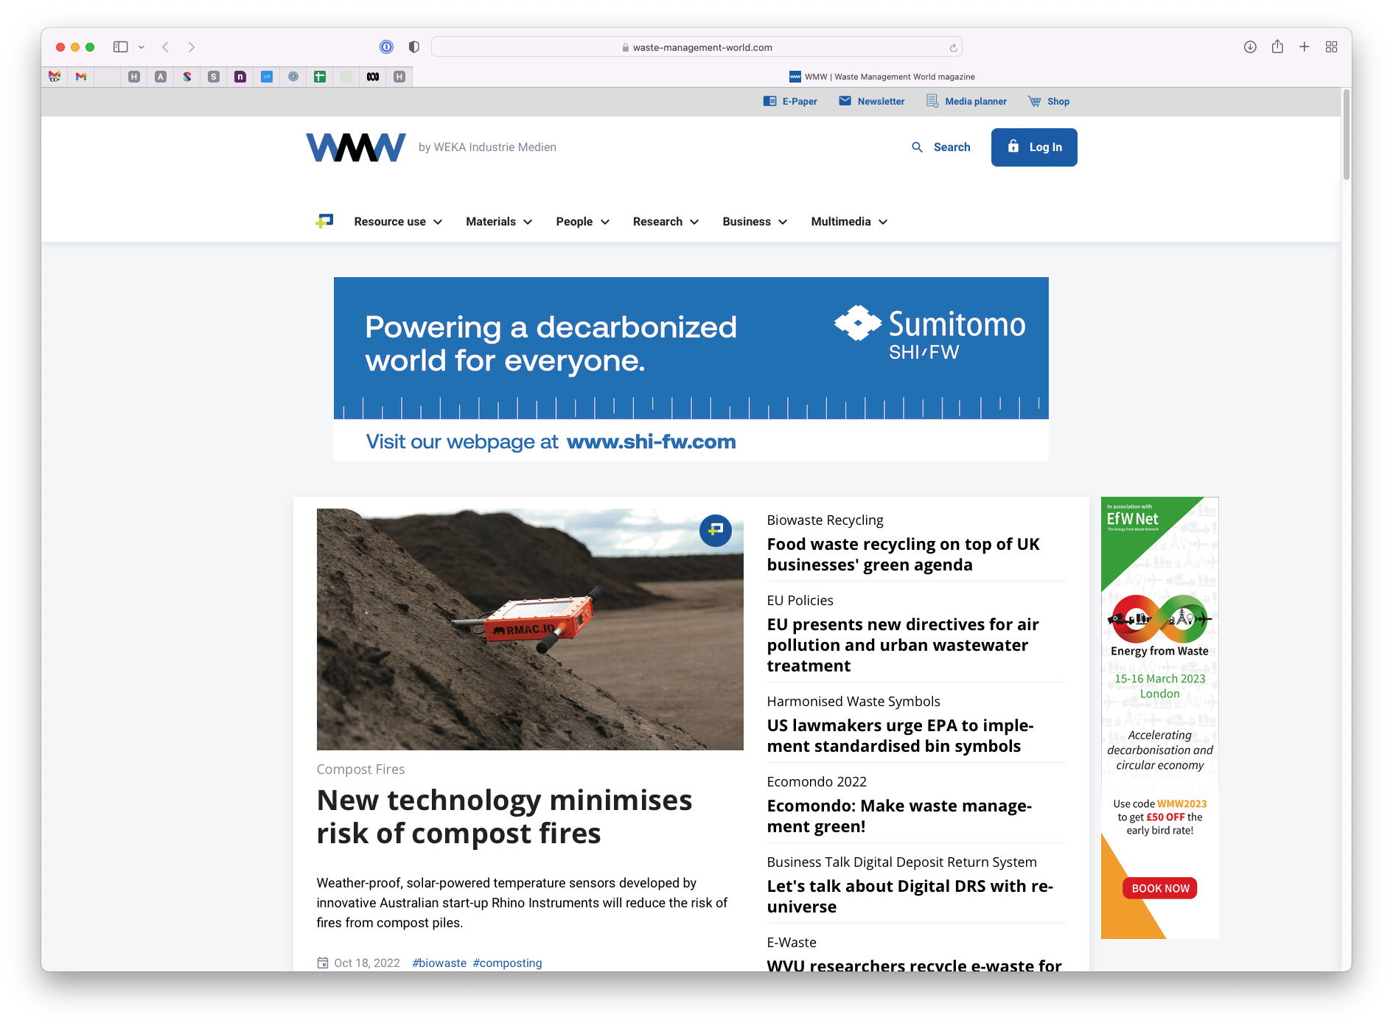1393x1026 pixels.
Task: Toggle the Safari sidebar
Action: pos(121,47)
